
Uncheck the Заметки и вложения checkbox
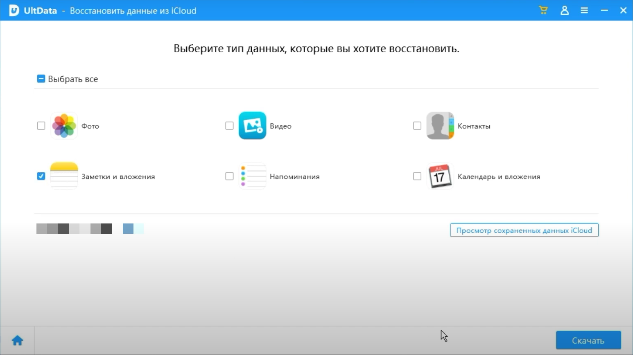click(41, 176)
